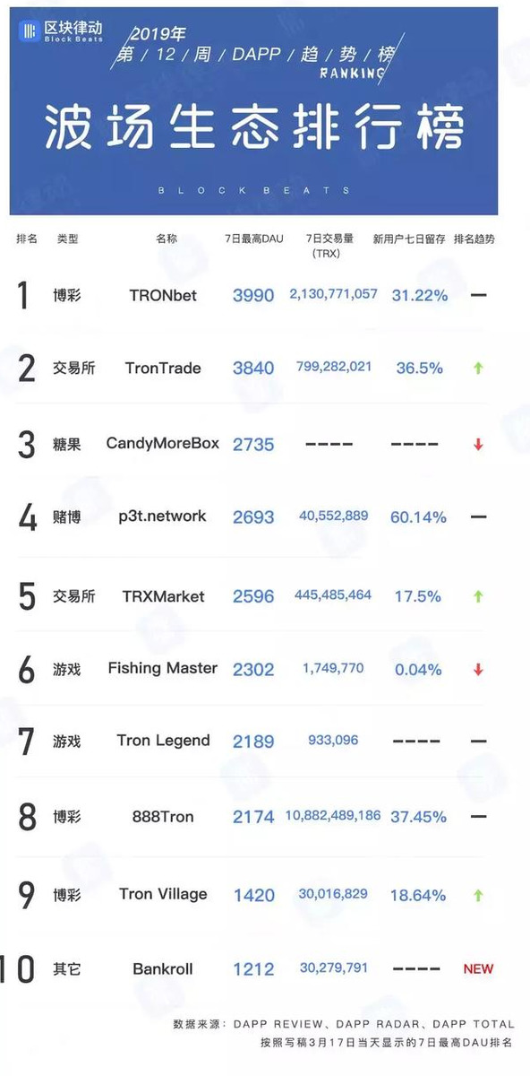Click the green up arrow for Tron Village
The image size is (530, 1076).
(x=478, y=895)
